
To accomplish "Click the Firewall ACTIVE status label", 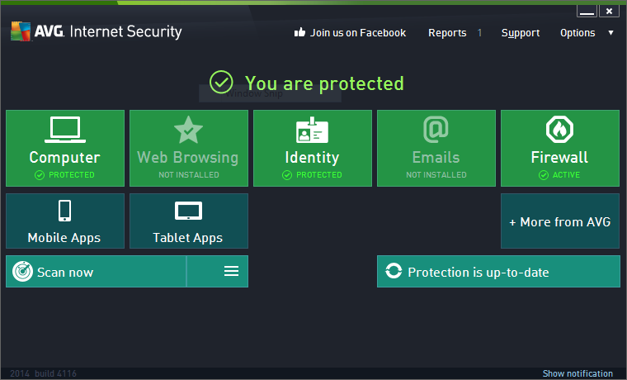I will (566, 175).
